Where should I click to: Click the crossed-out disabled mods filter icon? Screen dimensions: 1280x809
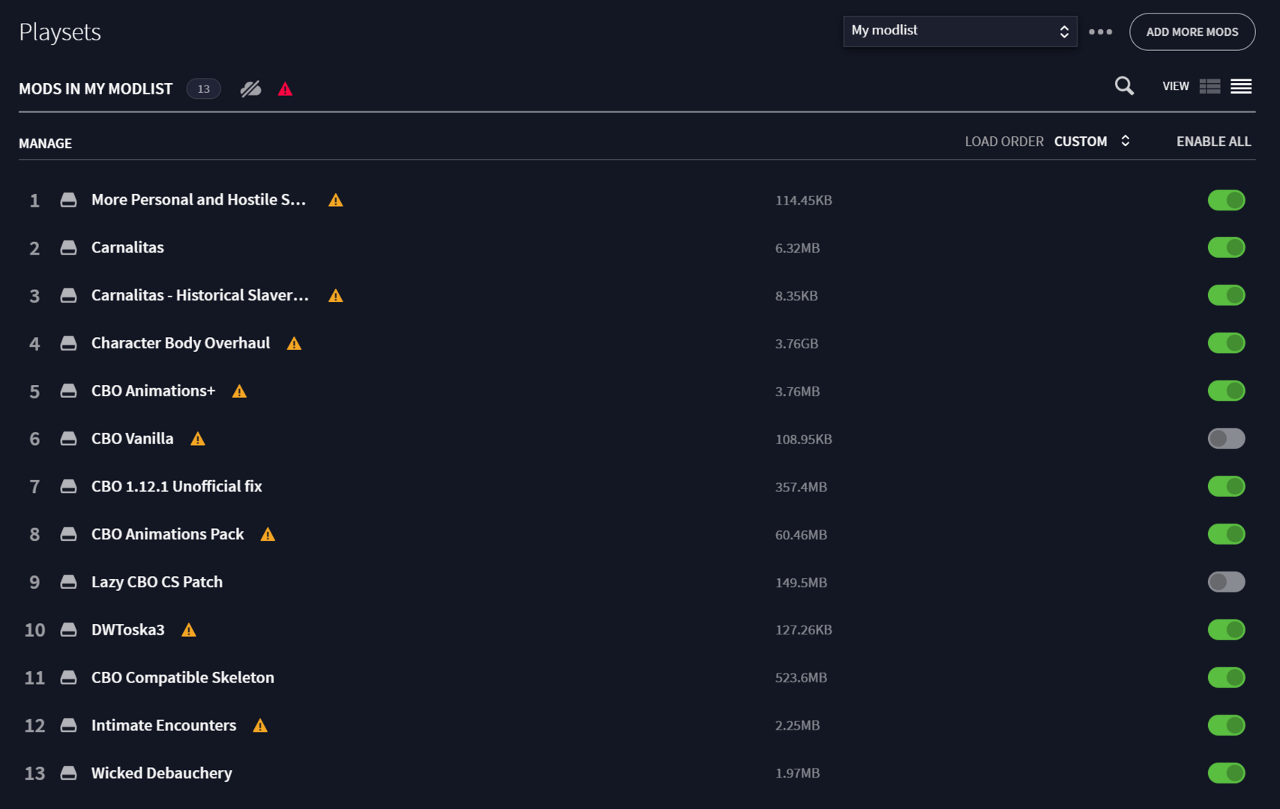tap(250, 89)
